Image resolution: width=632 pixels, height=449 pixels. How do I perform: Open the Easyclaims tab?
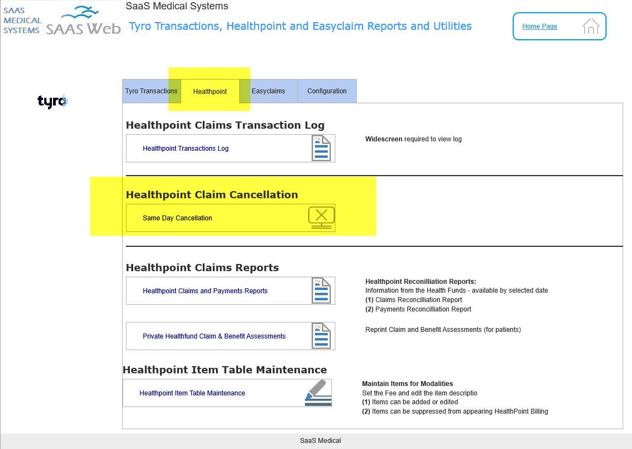(x=268, y=91)
